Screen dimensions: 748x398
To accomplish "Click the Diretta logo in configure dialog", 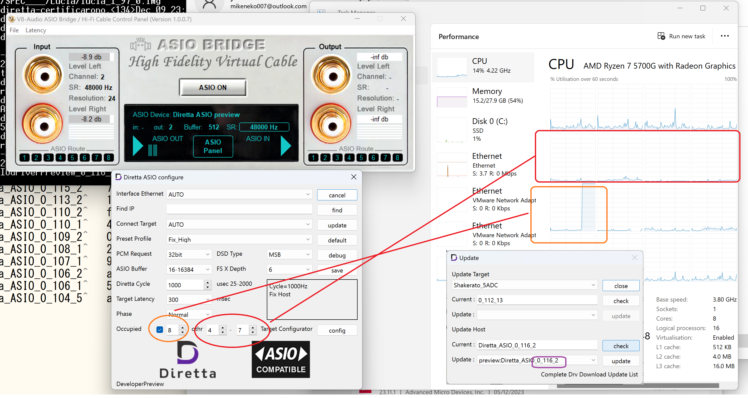I will pyautogui.click(x=188, y=360).
